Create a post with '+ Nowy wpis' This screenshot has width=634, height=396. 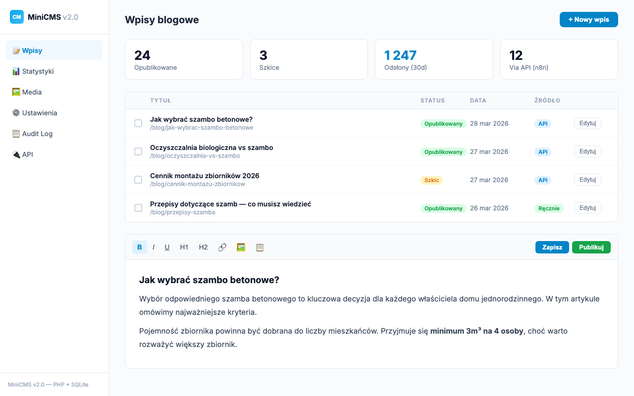[x=588, y=19]
